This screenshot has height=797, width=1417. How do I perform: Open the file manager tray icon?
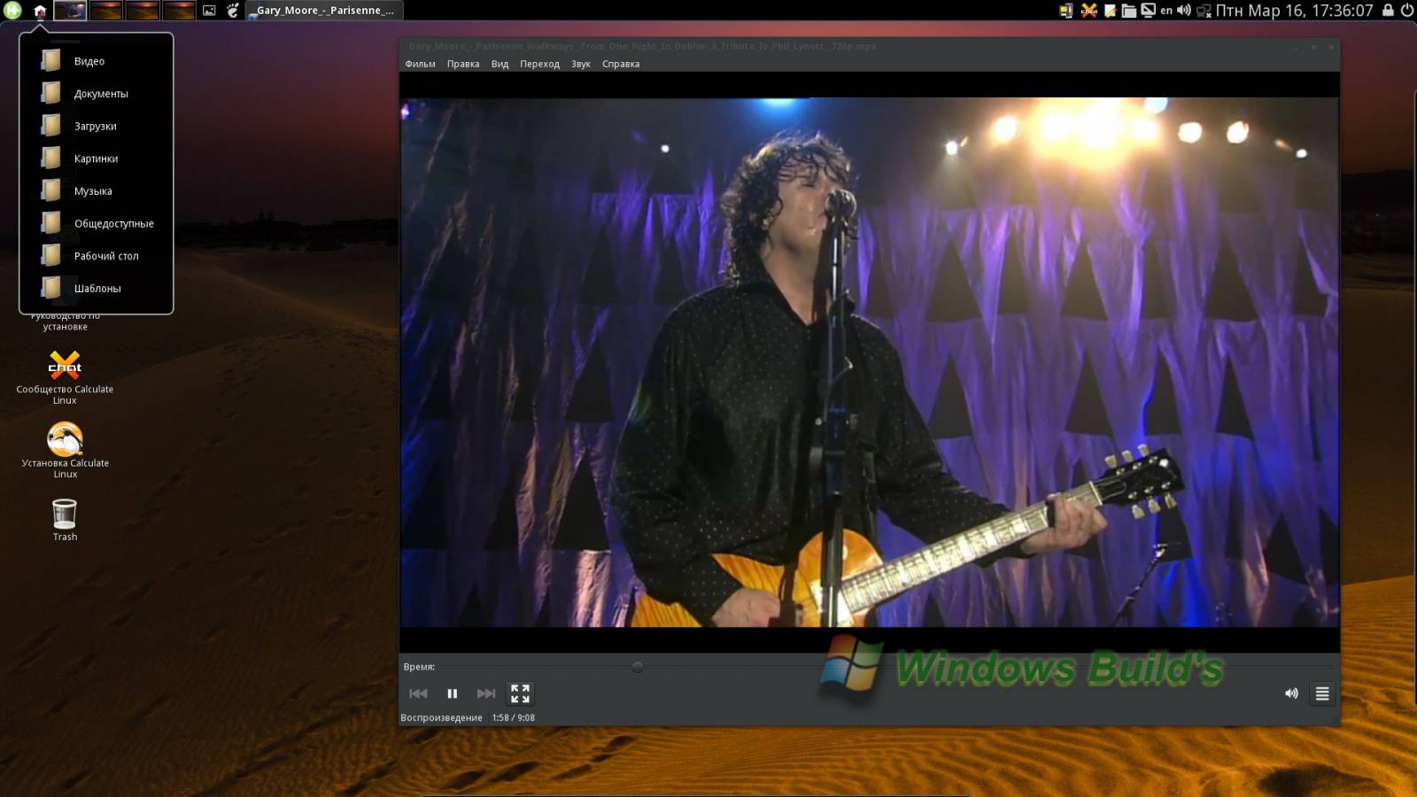click(1128, 11)
